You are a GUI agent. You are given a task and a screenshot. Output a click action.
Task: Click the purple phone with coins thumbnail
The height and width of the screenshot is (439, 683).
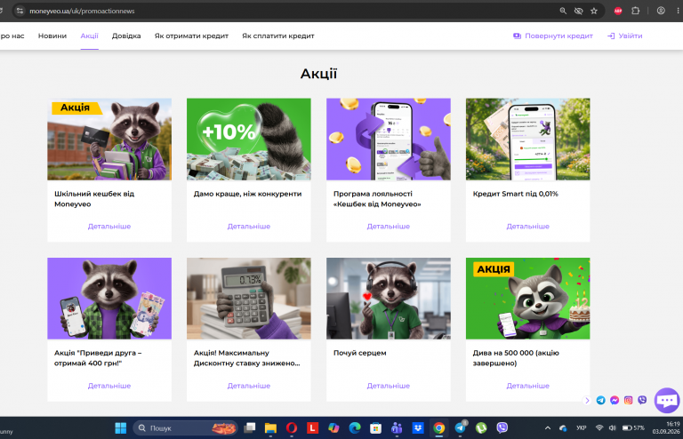click(x=388, y=140)
